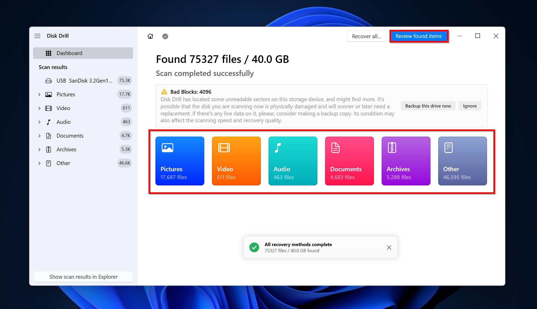
Task: Click Backup this drive now
Action: [428, 106]
